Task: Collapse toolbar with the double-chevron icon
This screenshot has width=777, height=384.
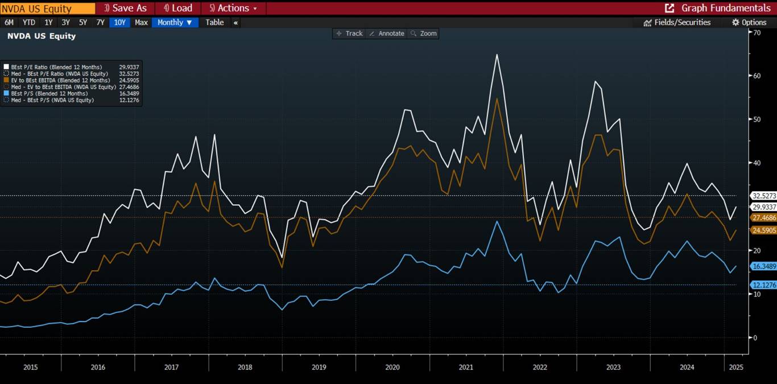Action: click(x=235, y=23)
